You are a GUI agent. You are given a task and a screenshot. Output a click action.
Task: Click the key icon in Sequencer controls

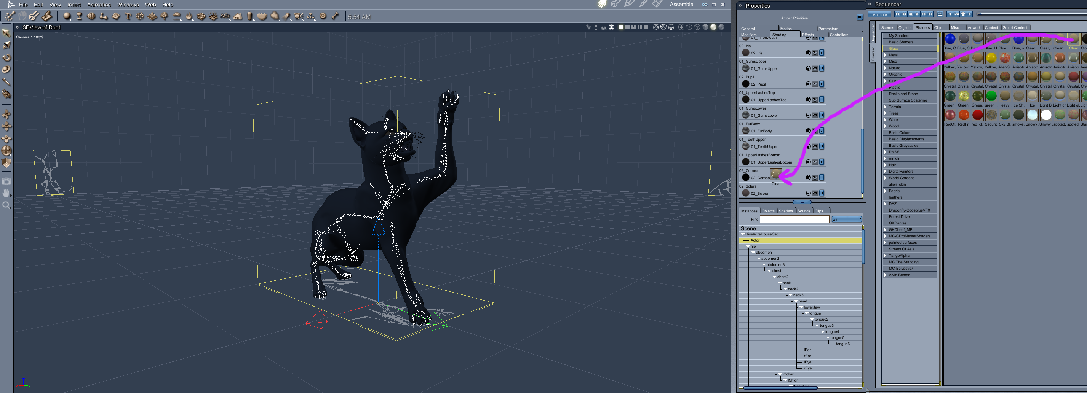tap(956, 14)
